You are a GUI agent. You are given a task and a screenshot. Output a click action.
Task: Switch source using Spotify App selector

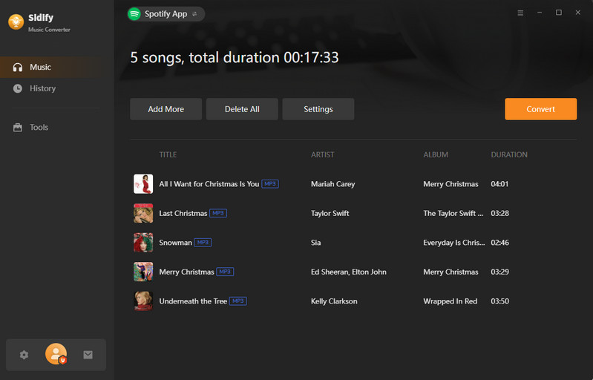point(166,14)
